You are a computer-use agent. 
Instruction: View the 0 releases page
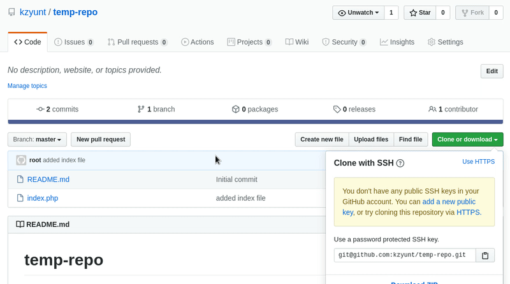[x=354, y=109]
